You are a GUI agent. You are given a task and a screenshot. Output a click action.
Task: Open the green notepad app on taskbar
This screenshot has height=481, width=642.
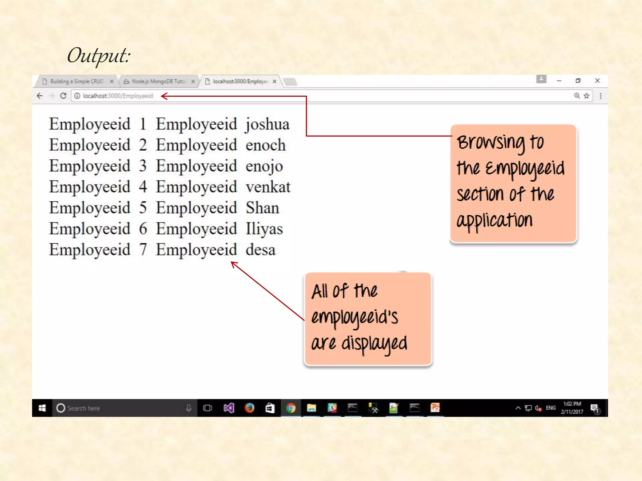(394, 408)
